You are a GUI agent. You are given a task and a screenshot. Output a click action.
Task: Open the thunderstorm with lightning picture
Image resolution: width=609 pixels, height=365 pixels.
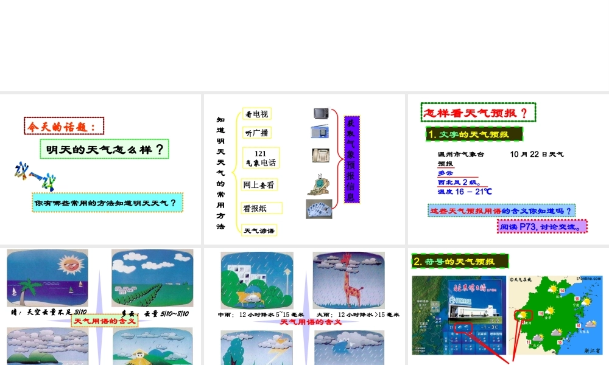pos(257,348)
